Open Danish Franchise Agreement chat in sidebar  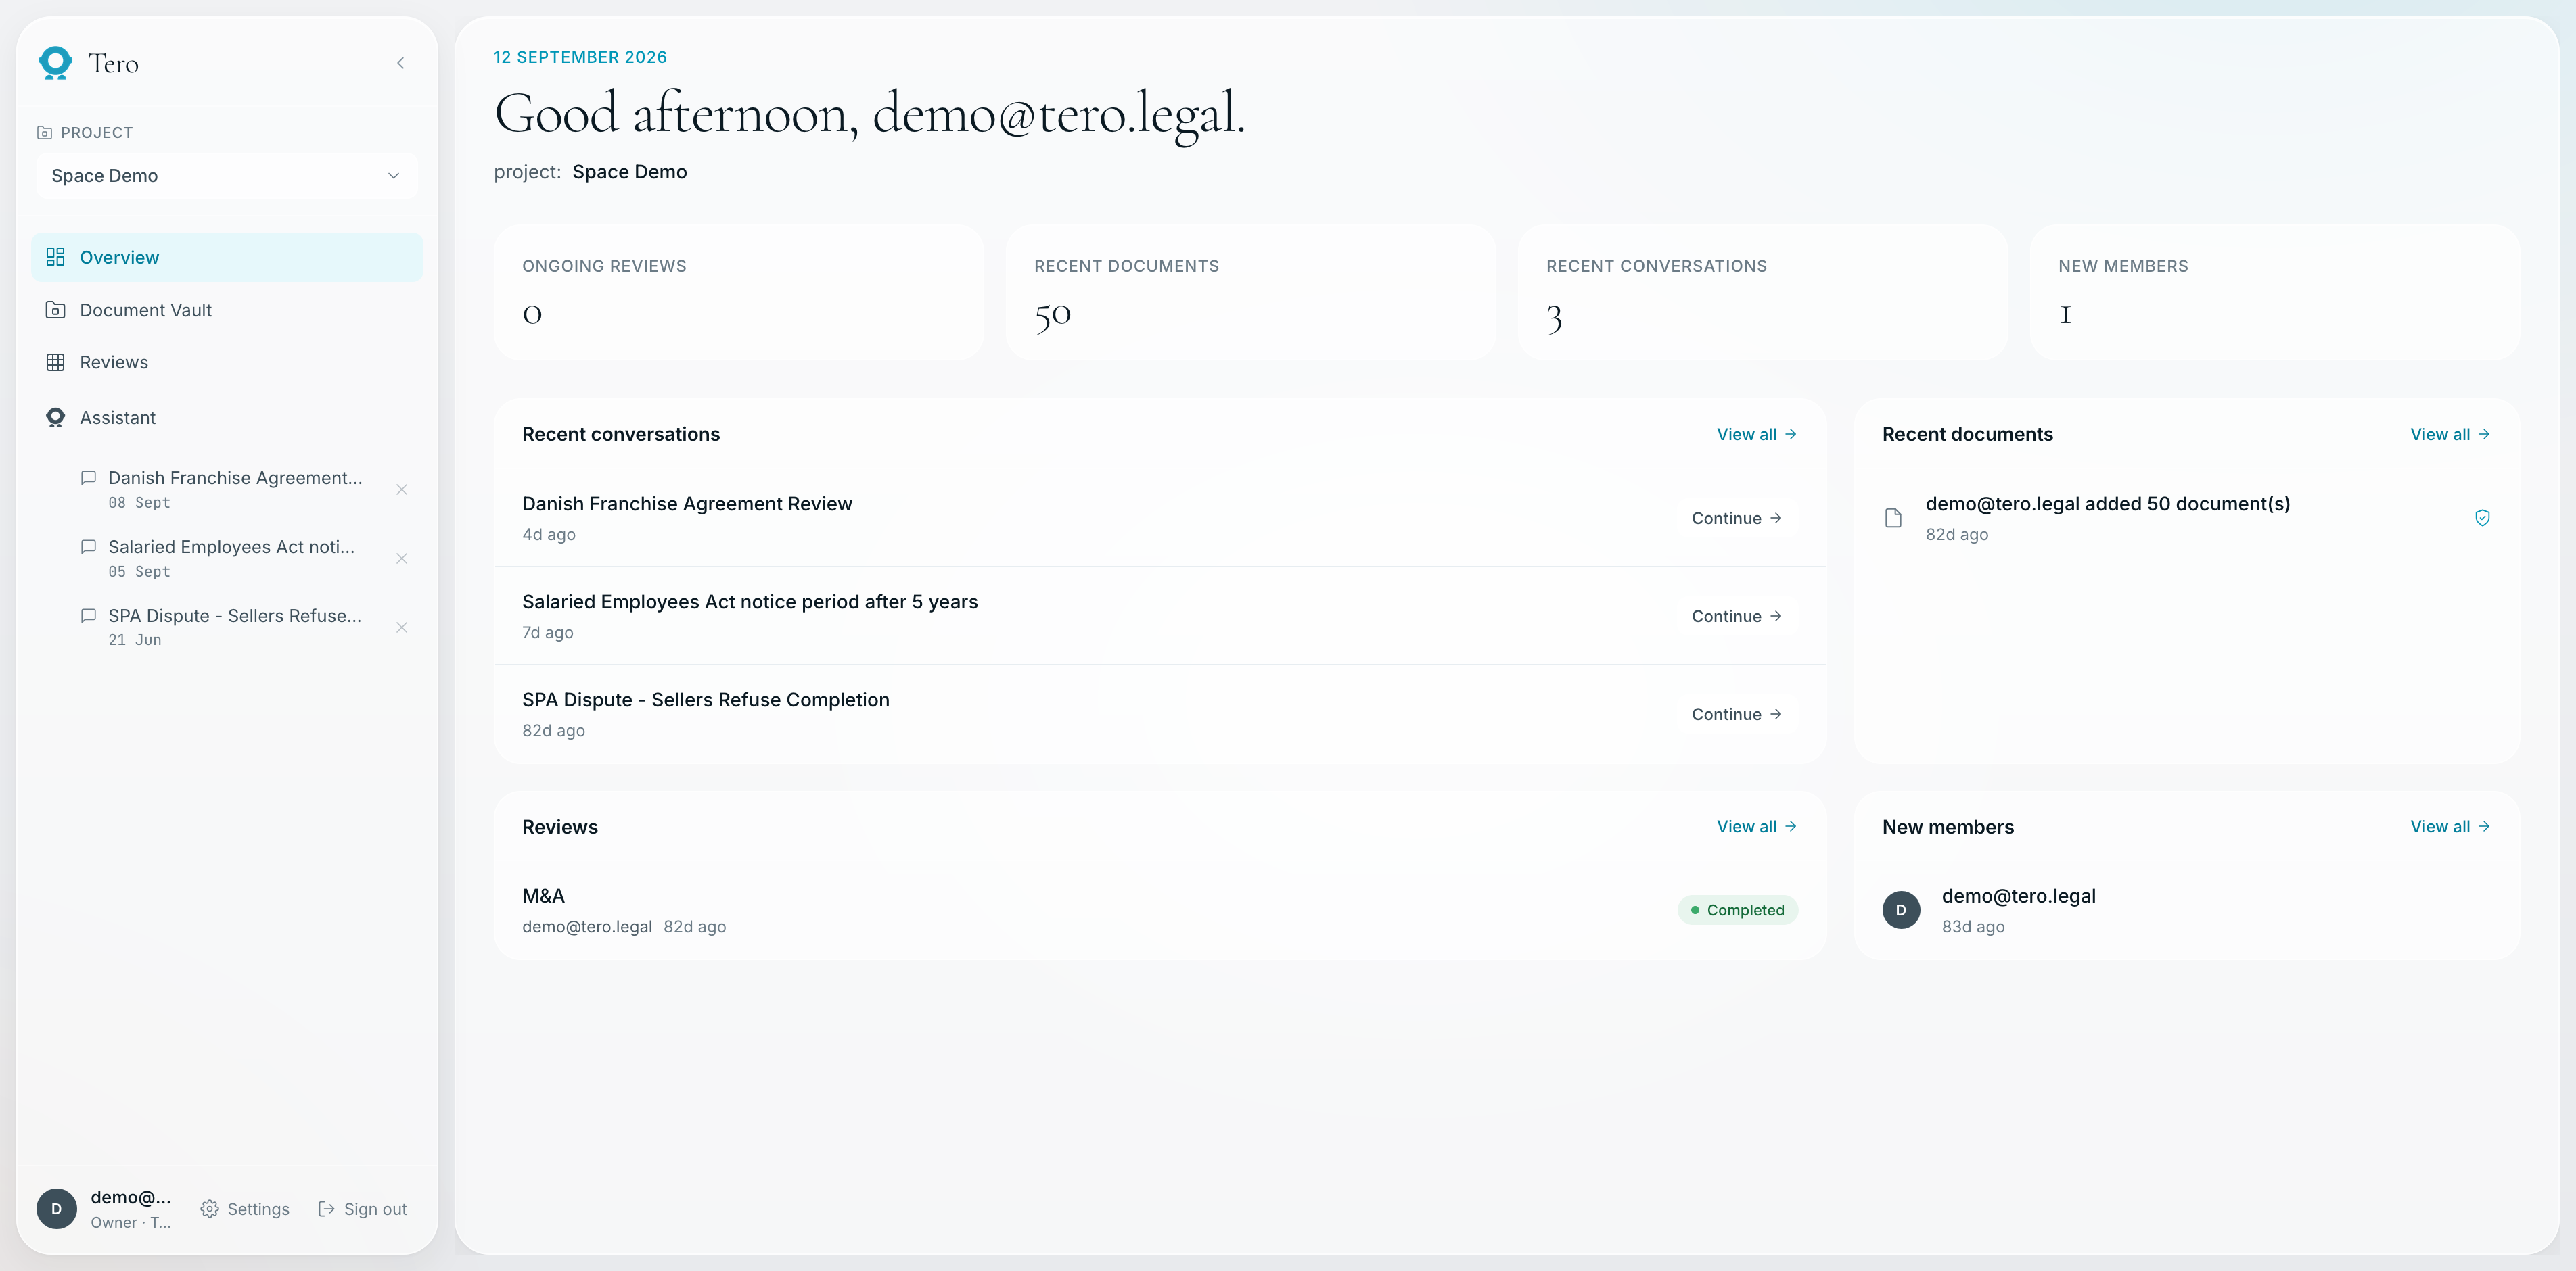coord(235,489)
